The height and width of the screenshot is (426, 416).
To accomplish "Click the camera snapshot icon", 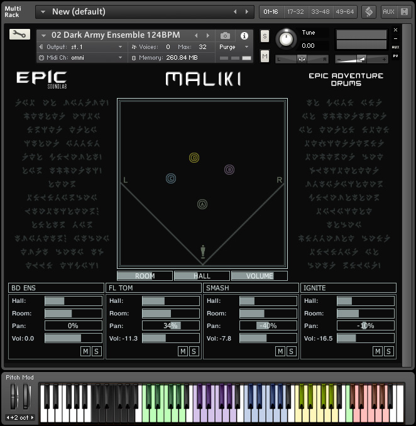I will coord(225,36).
